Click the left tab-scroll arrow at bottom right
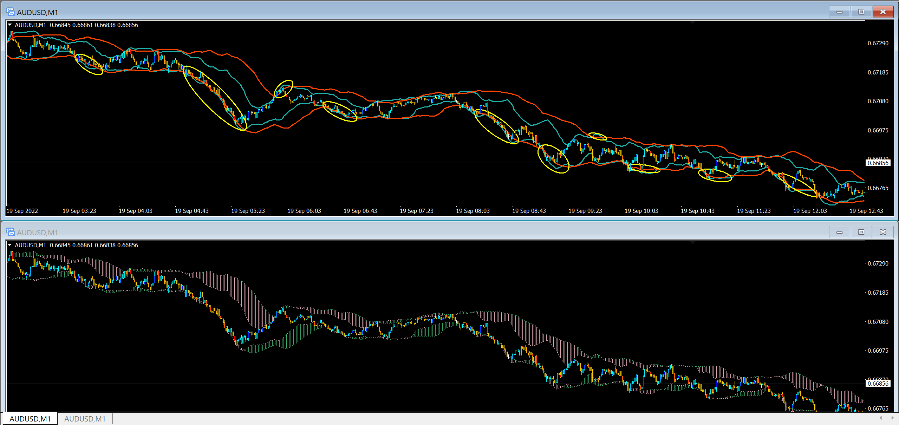The width and height of the screenshot is (899, 425). tap(880, 418)
